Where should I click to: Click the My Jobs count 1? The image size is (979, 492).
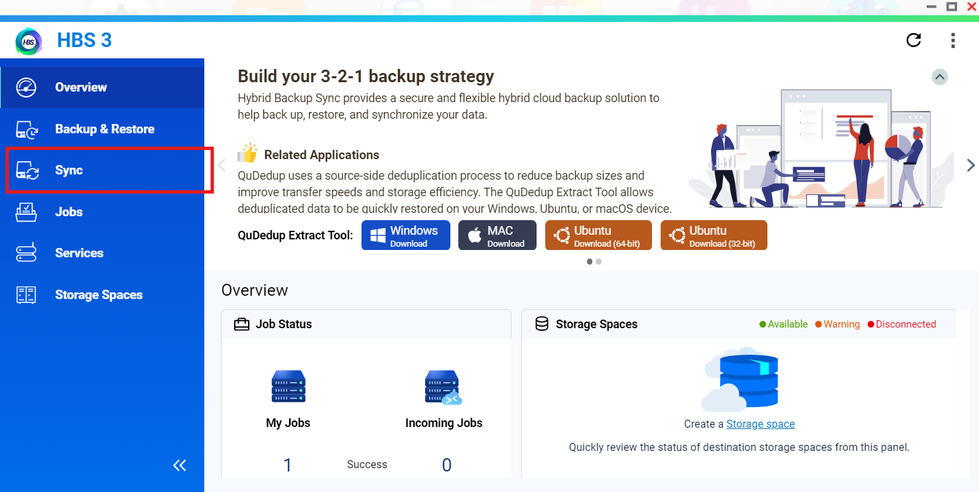[288, 465]
